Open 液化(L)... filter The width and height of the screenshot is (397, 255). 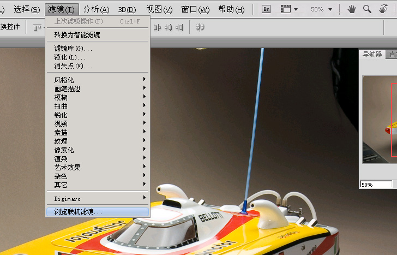coord(97,57)
